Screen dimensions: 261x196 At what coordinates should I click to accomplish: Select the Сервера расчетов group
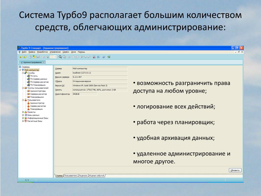click(38, 94)
